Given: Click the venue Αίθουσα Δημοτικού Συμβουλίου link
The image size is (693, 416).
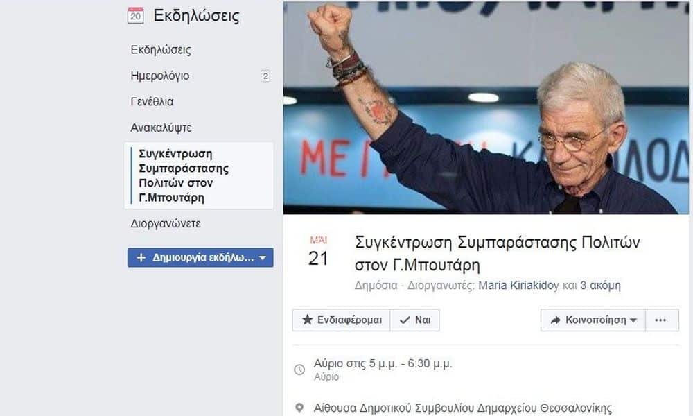Looking at the screenshot, I should (463, 408).
